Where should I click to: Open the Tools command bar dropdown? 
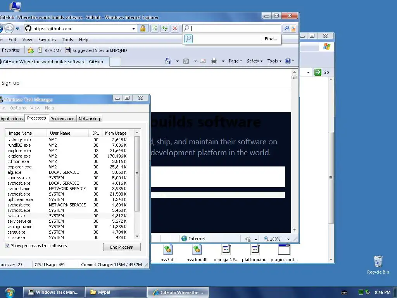point(274,61)
